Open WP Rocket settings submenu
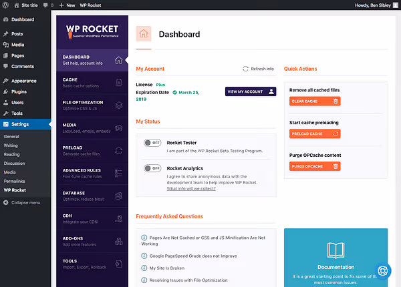 point(15,190)
